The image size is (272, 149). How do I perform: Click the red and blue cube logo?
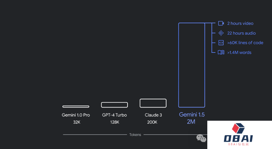238,128
